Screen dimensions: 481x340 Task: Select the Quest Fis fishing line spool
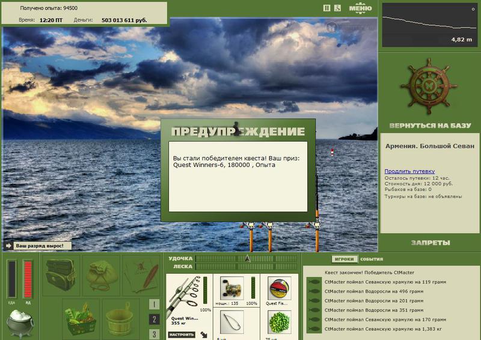point(279,288)
